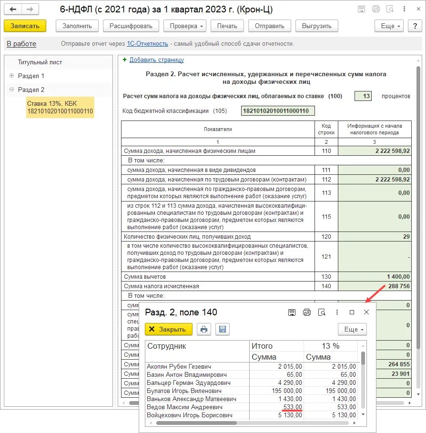This screenshot has width=426, height=433.
Task: Click main report scroll-down arrow
Action: 418,394
